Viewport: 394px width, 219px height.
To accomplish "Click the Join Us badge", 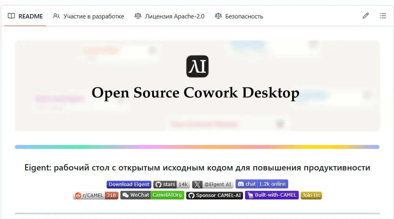I will coord(311,195).
